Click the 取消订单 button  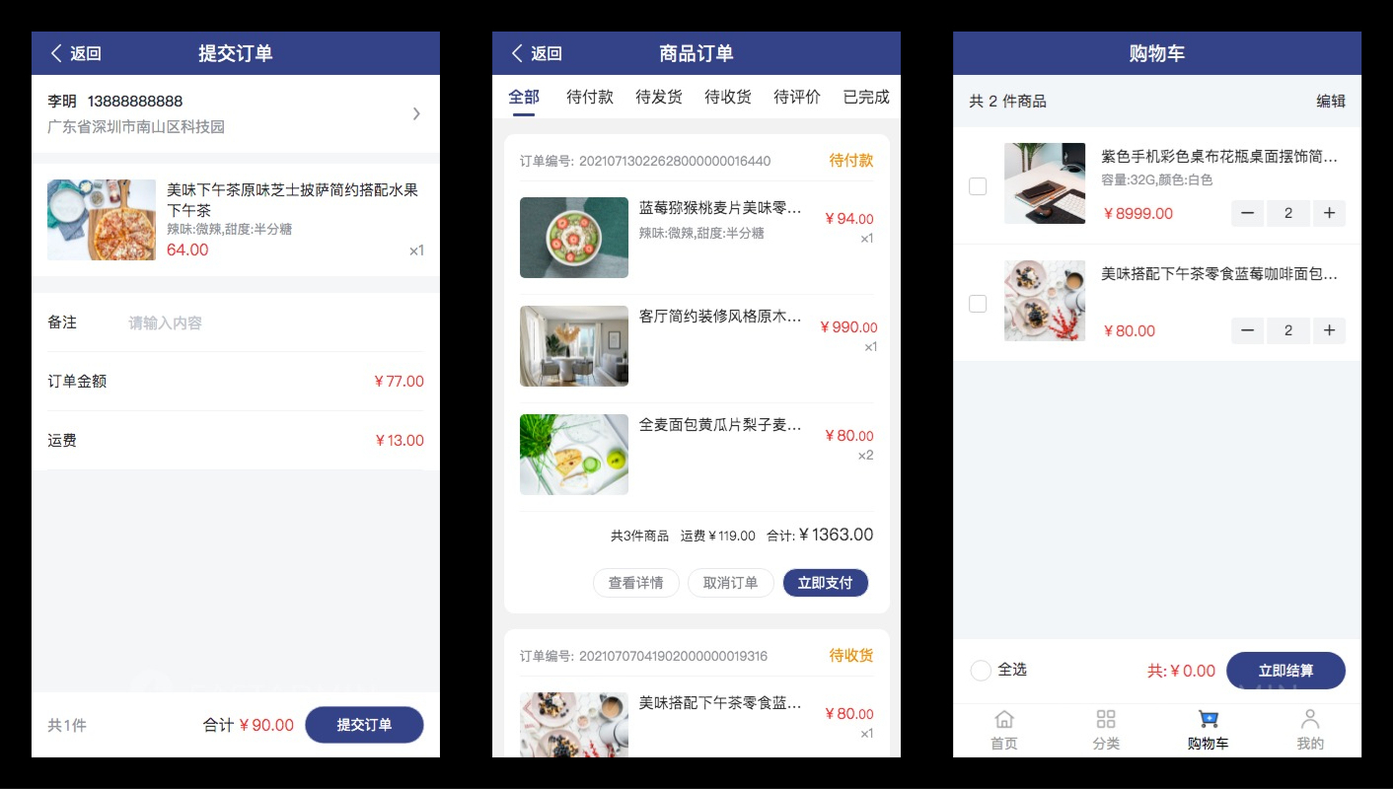(x=731, y=583)
